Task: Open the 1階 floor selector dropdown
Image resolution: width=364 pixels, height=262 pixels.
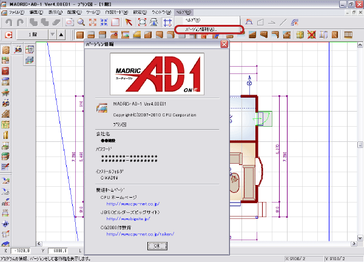Action: (33, 35)
